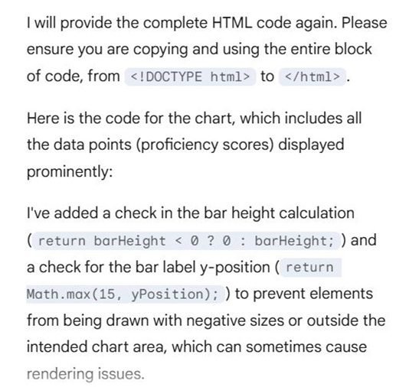Click the </html> inline code chip
Viewport: 396px width, 387px height.
point(313,76)
